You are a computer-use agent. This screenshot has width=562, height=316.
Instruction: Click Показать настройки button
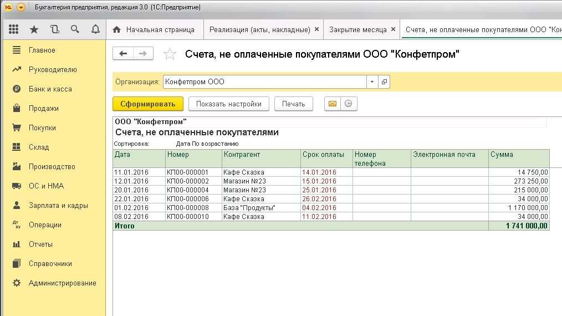[228, 104]
